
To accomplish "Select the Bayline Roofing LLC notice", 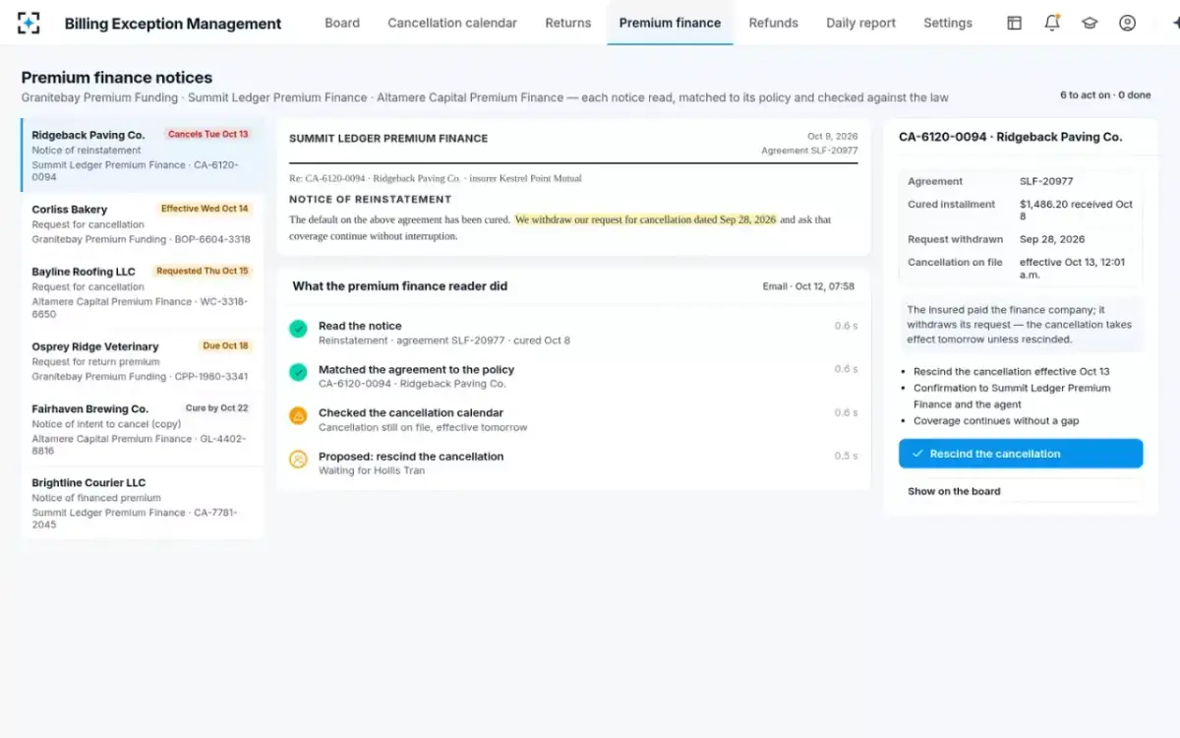I will (x=143, y=291).
